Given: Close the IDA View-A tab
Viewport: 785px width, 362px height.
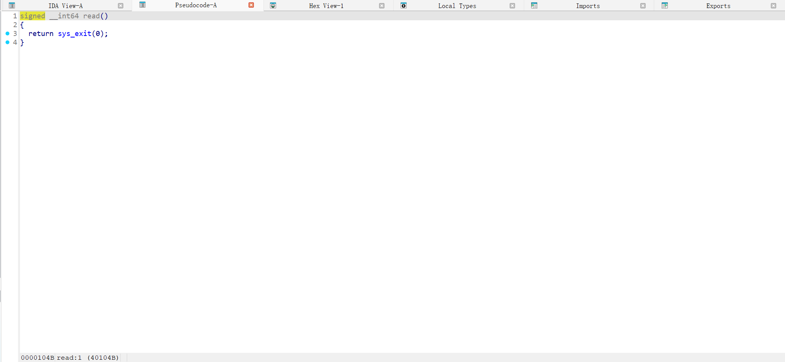Looking at the screenshot, I should coord(121,6).
